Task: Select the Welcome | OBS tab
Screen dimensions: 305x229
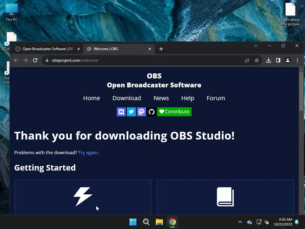Action: coord(119,49)
